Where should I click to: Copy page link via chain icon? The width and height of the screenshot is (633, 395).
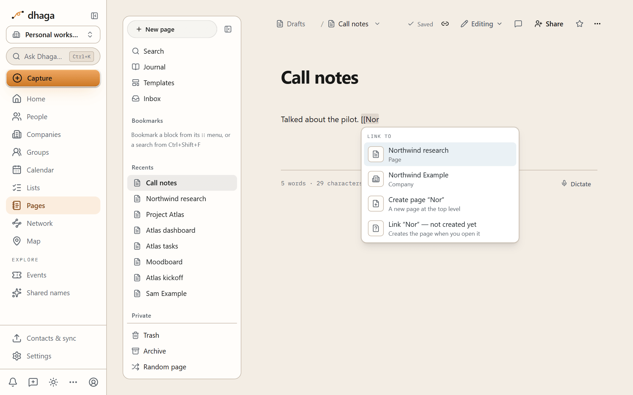click(445, 24)
